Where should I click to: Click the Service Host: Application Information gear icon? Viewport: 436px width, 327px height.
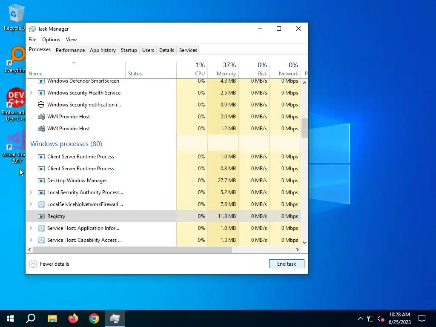click(x=41, y=229)
